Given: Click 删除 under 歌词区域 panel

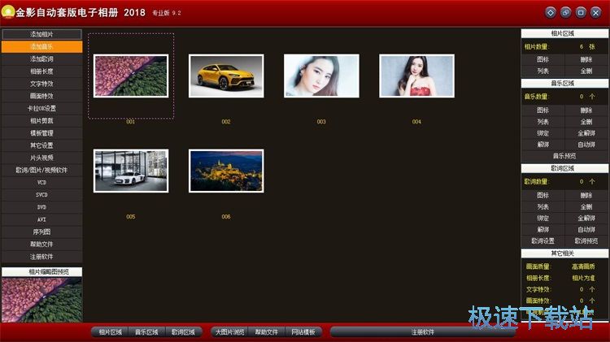Looking at the screenshot, I should (x=586, y=195).
